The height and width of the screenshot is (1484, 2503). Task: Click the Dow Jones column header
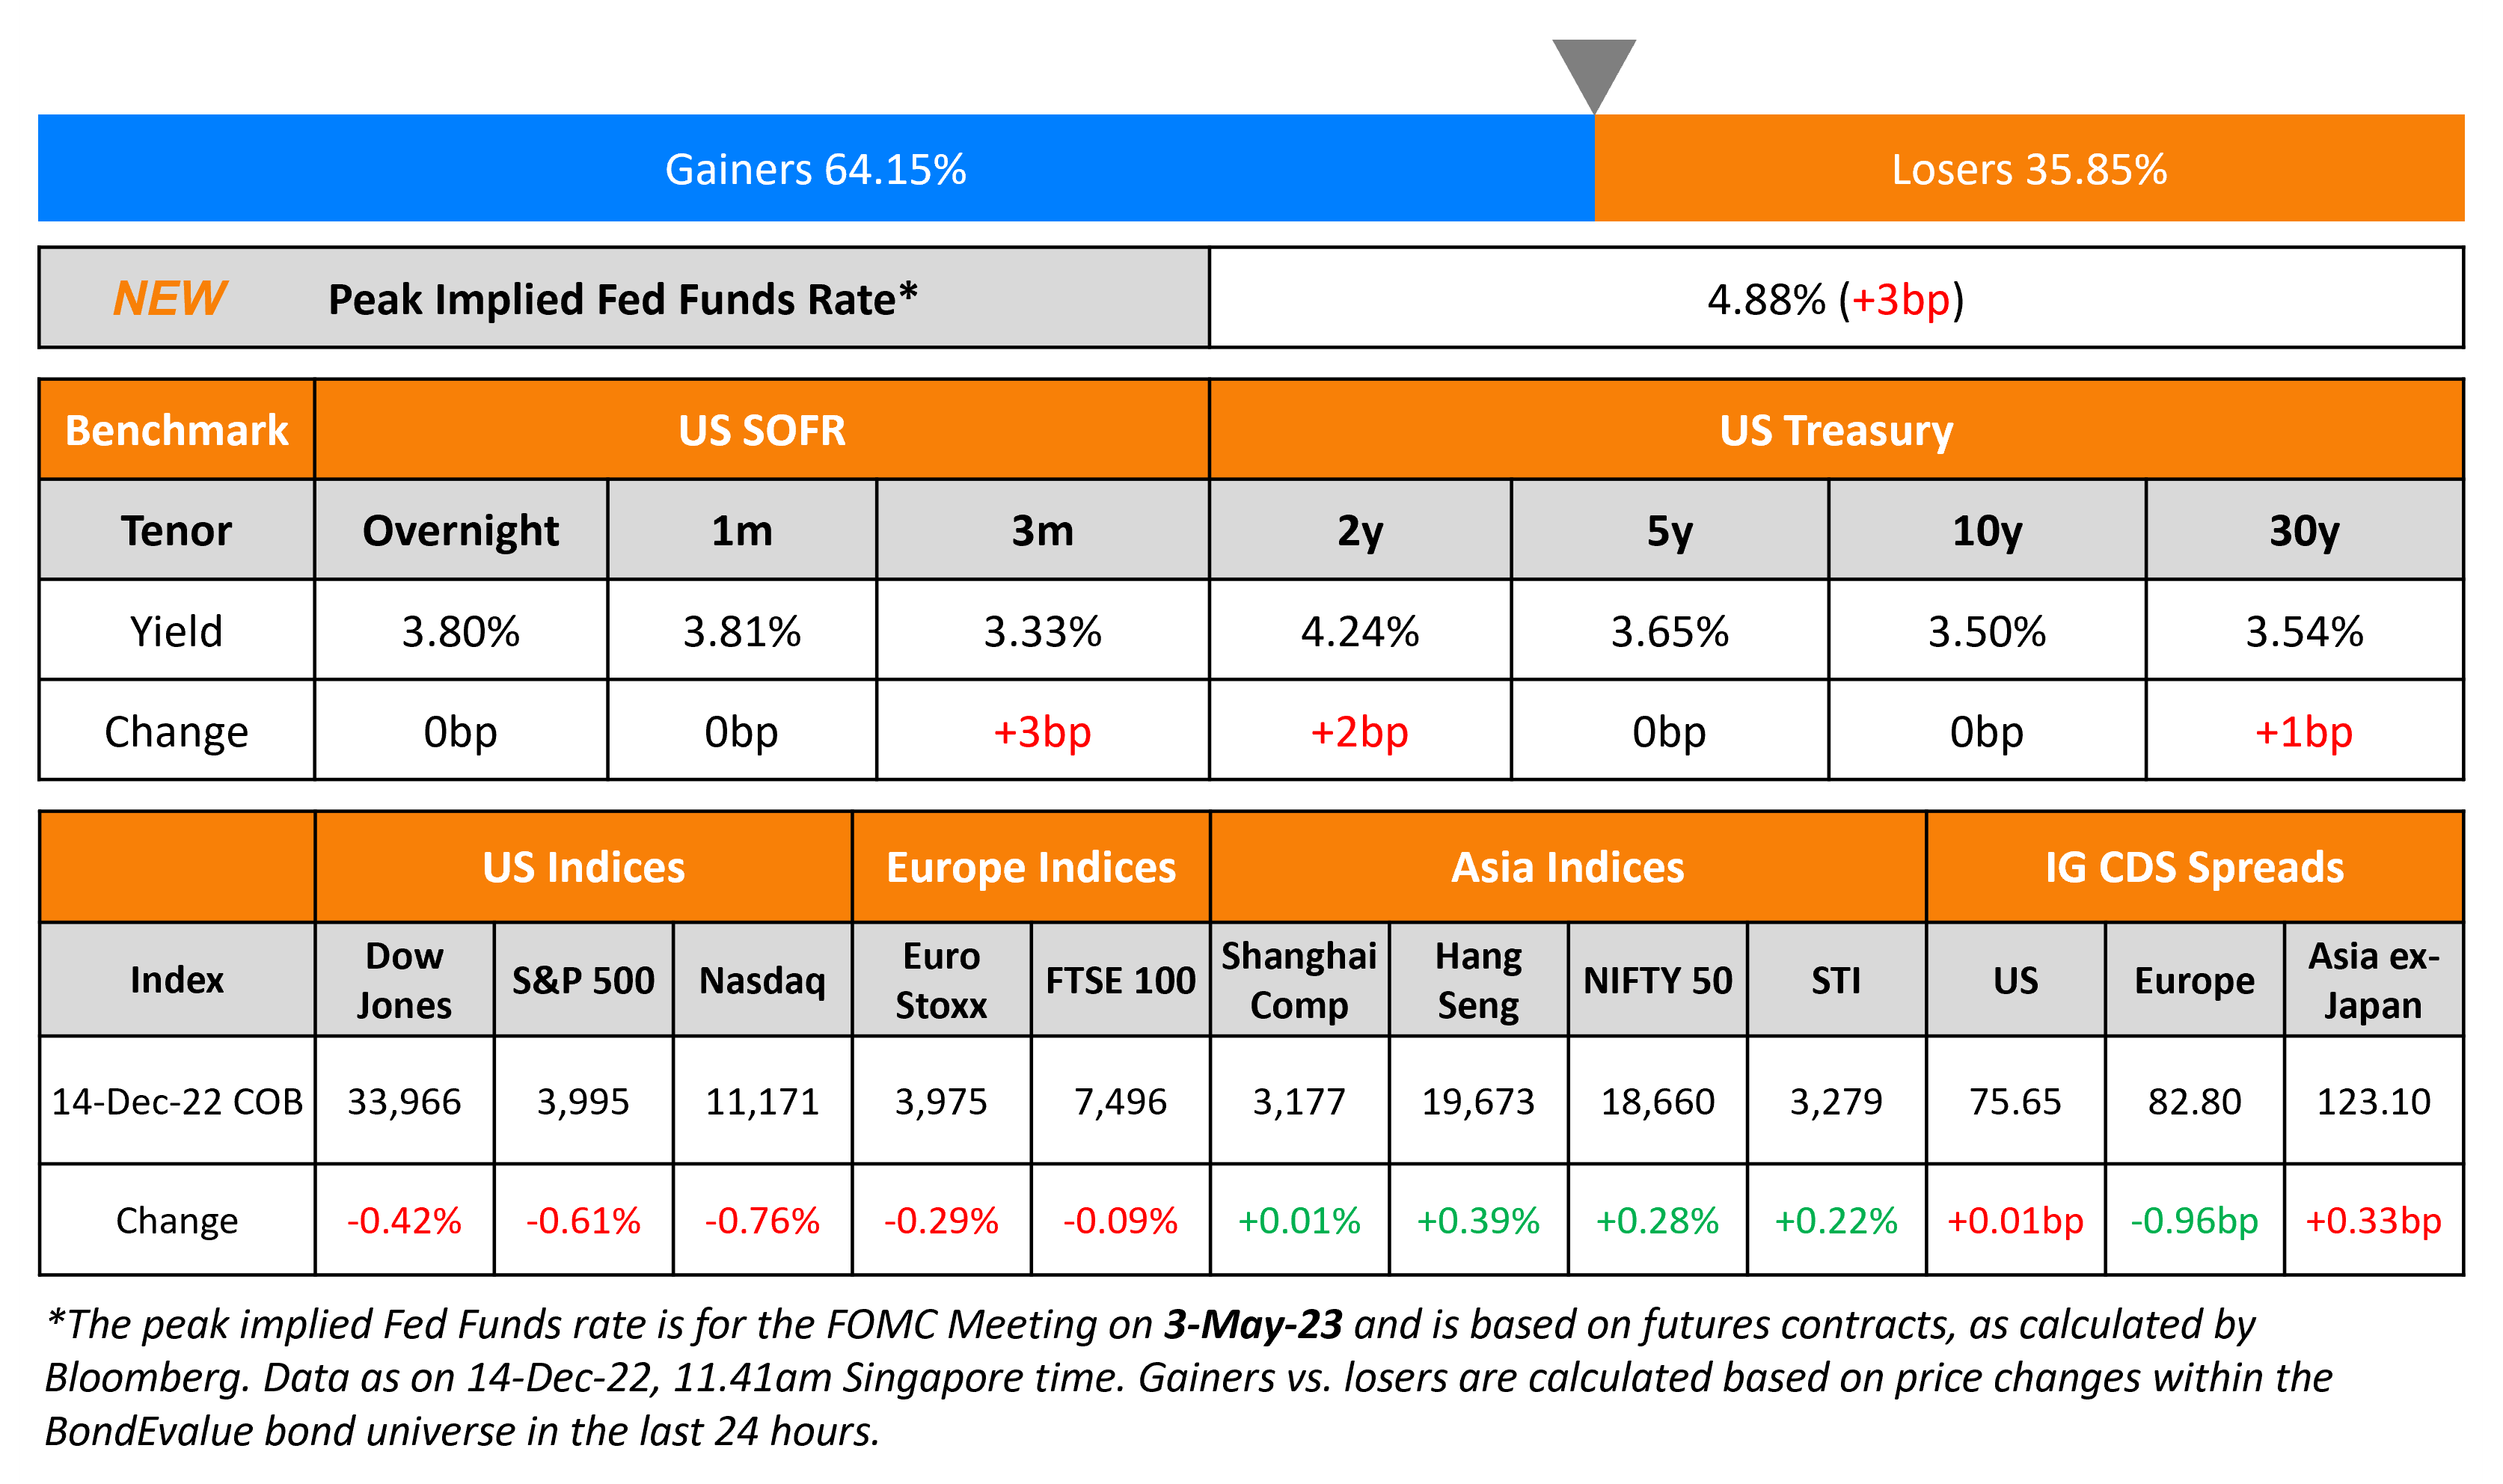pyautogui.click(x=404, y=980)
